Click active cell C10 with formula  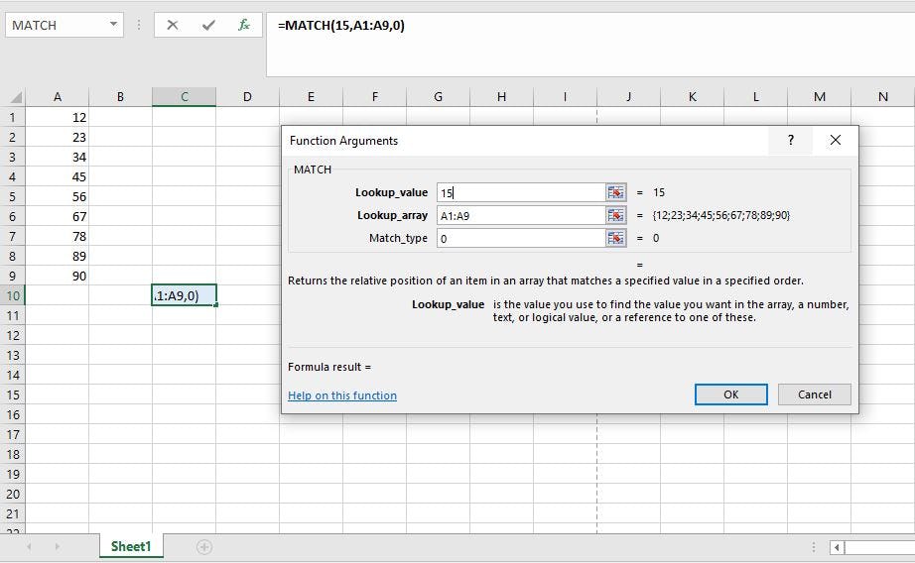pos(184,295)
